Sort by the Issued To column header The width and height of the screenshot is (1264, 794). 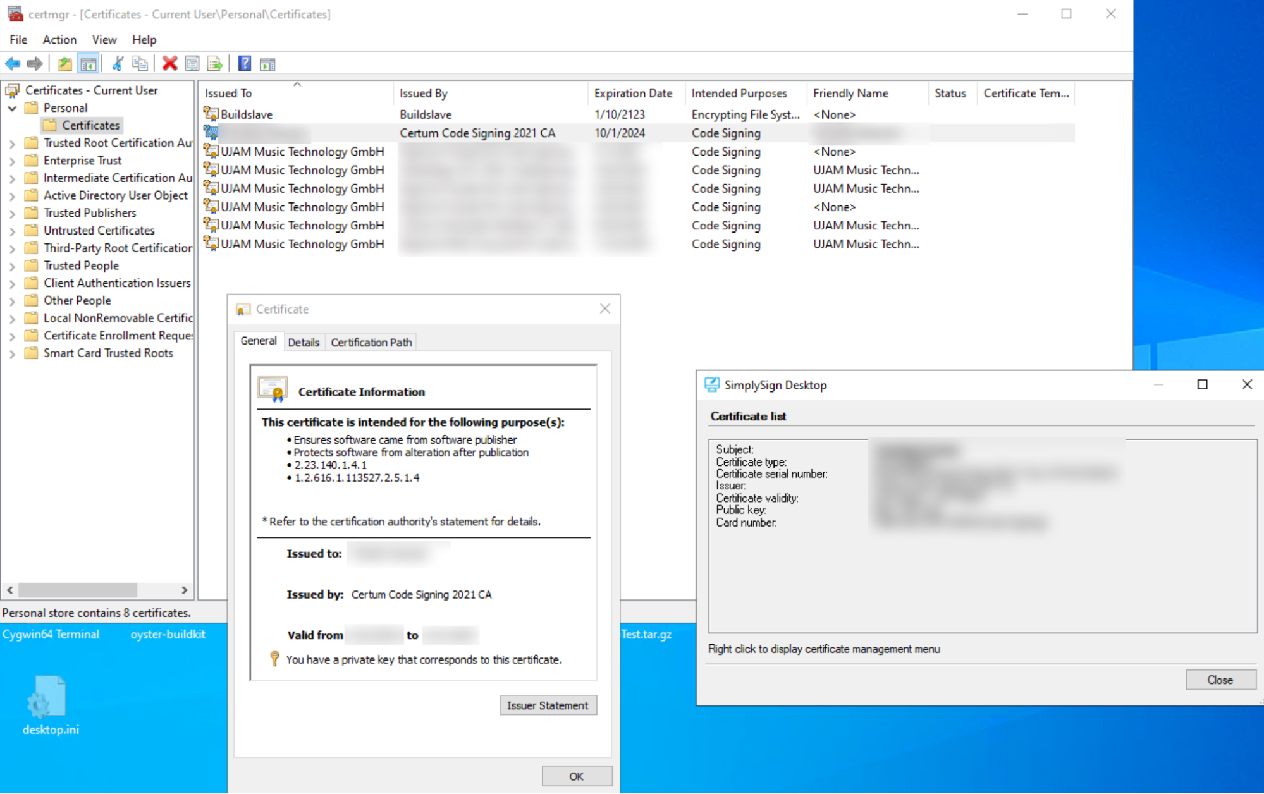296,93
